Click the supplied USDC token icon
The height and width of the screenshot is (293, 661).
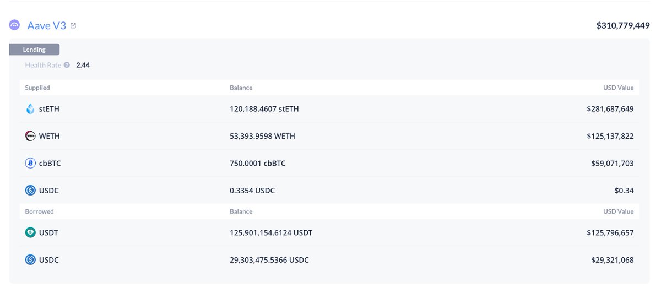pos(30,191)
